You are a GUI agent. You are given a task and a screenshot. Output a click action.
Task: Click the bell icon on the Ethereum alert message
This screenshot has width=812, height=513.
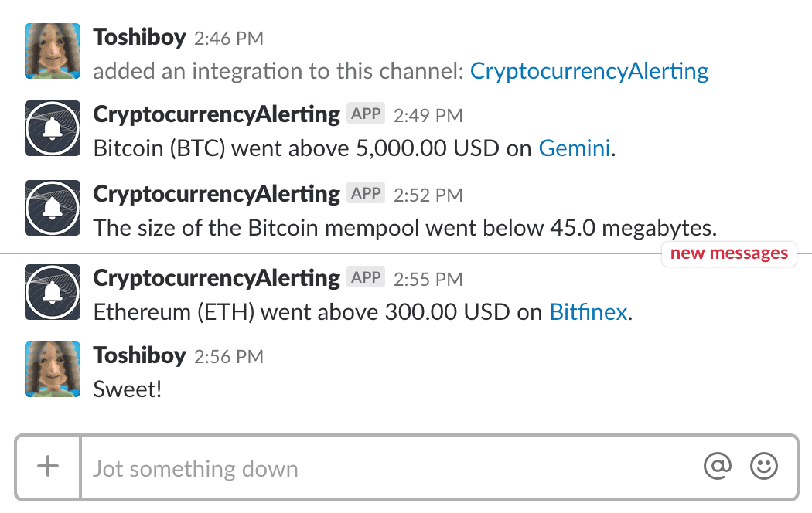pos(52,292)
